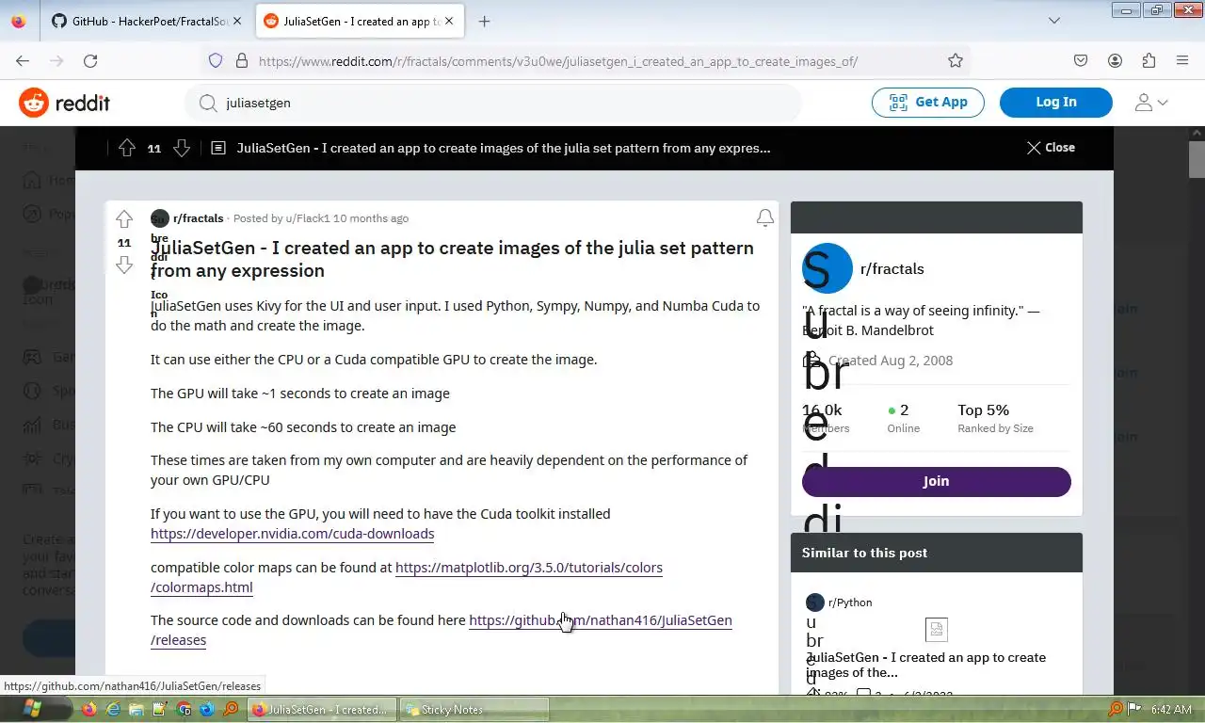Open tracking protection shield icon in address bar
Viewport: 1205px width, 723px height.
[216, 61]
